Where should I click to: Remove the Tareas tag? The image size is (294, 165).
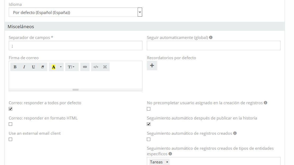tap(167, 162)
